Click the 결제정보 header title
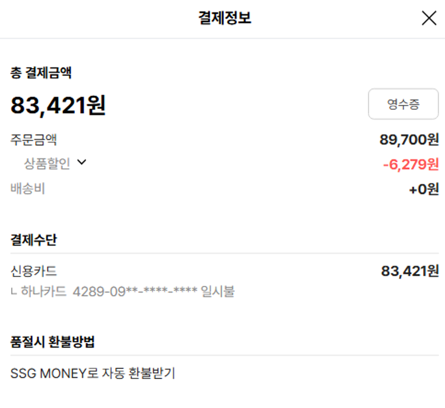This screenshot has height=408, width=445. 224,18
